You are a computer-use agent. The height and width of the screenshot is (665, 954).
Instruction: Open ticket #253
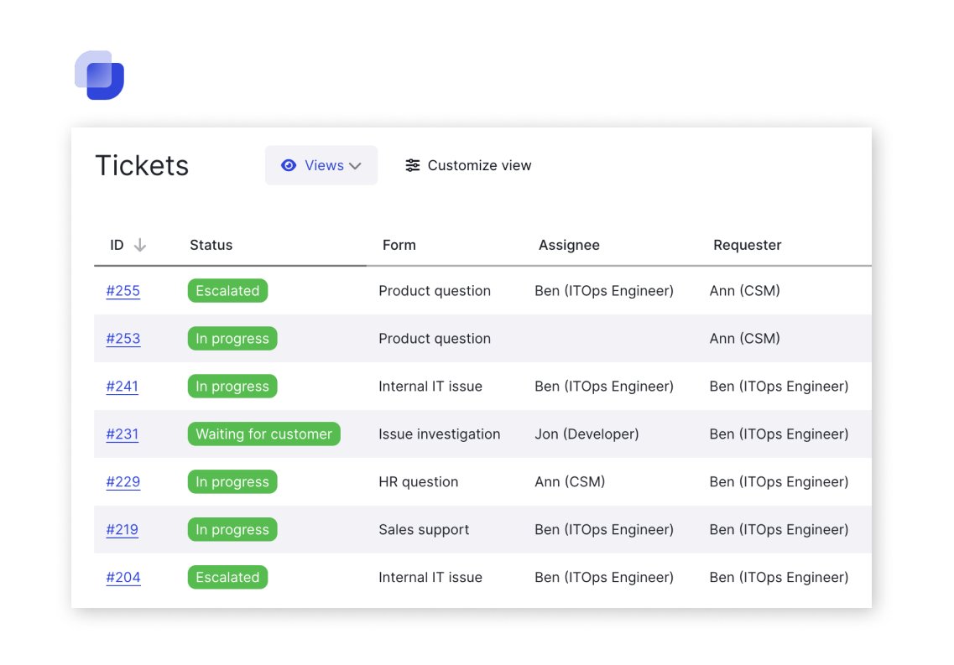[x=123, y=339]
